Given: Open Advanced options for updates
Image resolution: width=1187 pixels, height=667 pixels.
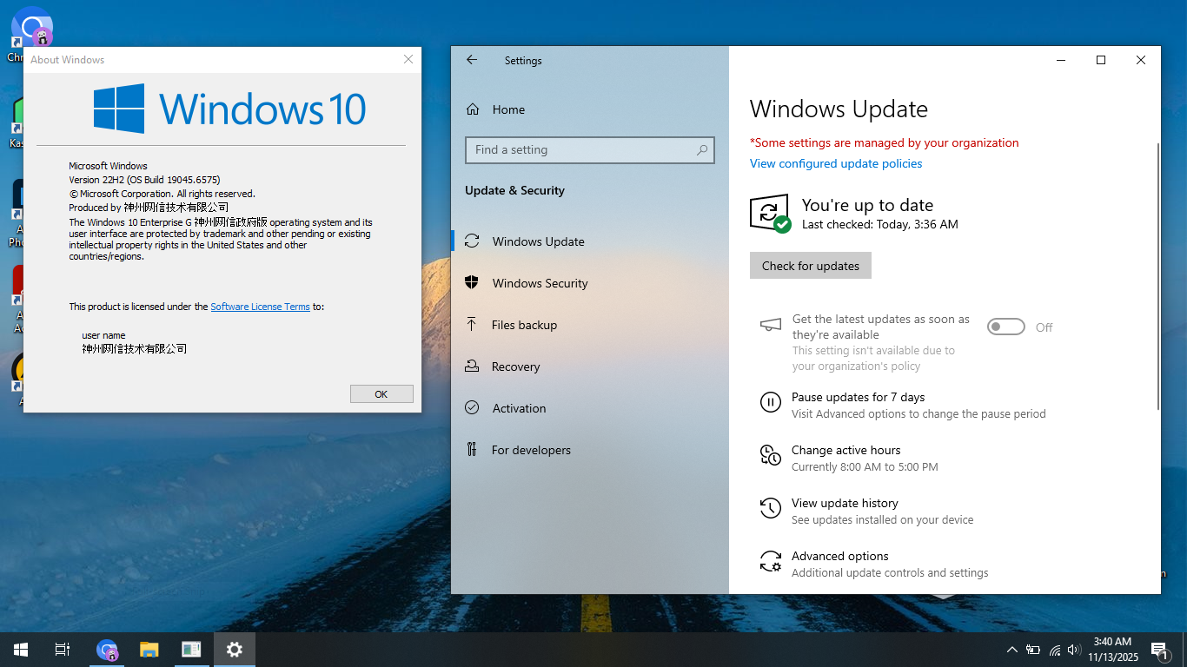Looking at the screenshot, I should click(x=873, y=564).
